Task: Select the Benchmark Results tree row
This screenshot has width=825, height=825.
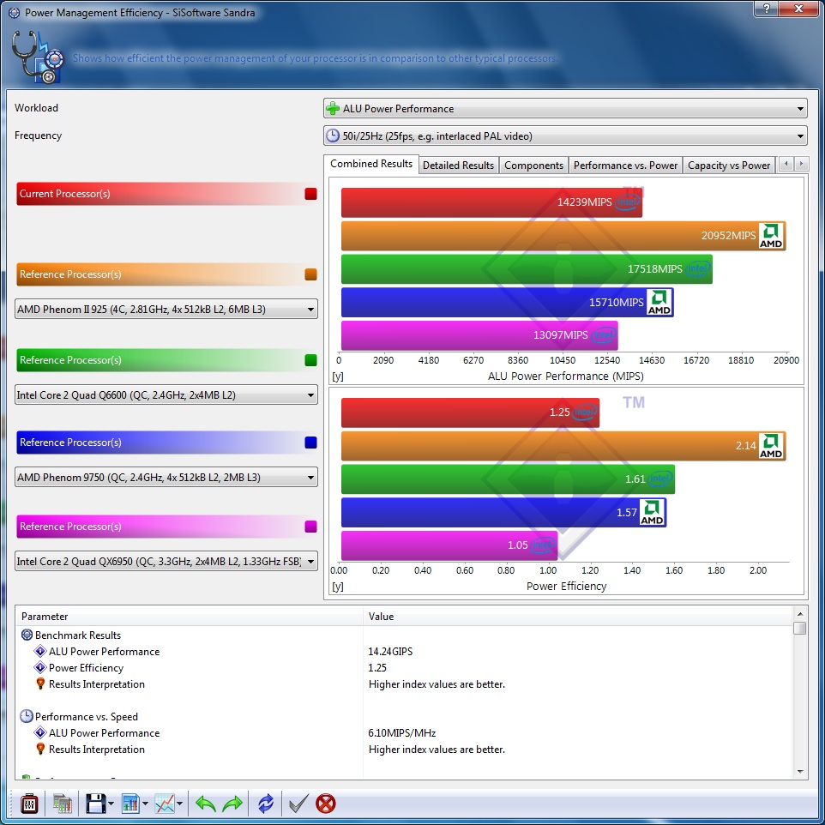Action: point(78,635)
